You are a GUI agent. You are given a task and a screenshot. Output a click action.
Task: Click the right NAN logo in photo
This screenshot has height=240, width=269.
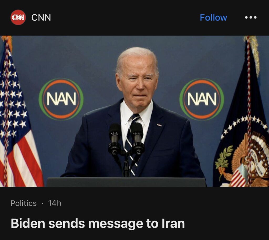[202, 99]
